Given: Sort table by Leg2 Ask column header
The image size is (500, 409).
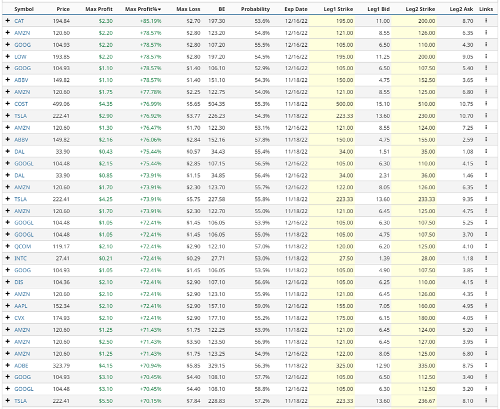Looking at the screenshot, I should [x=461, y=9].
